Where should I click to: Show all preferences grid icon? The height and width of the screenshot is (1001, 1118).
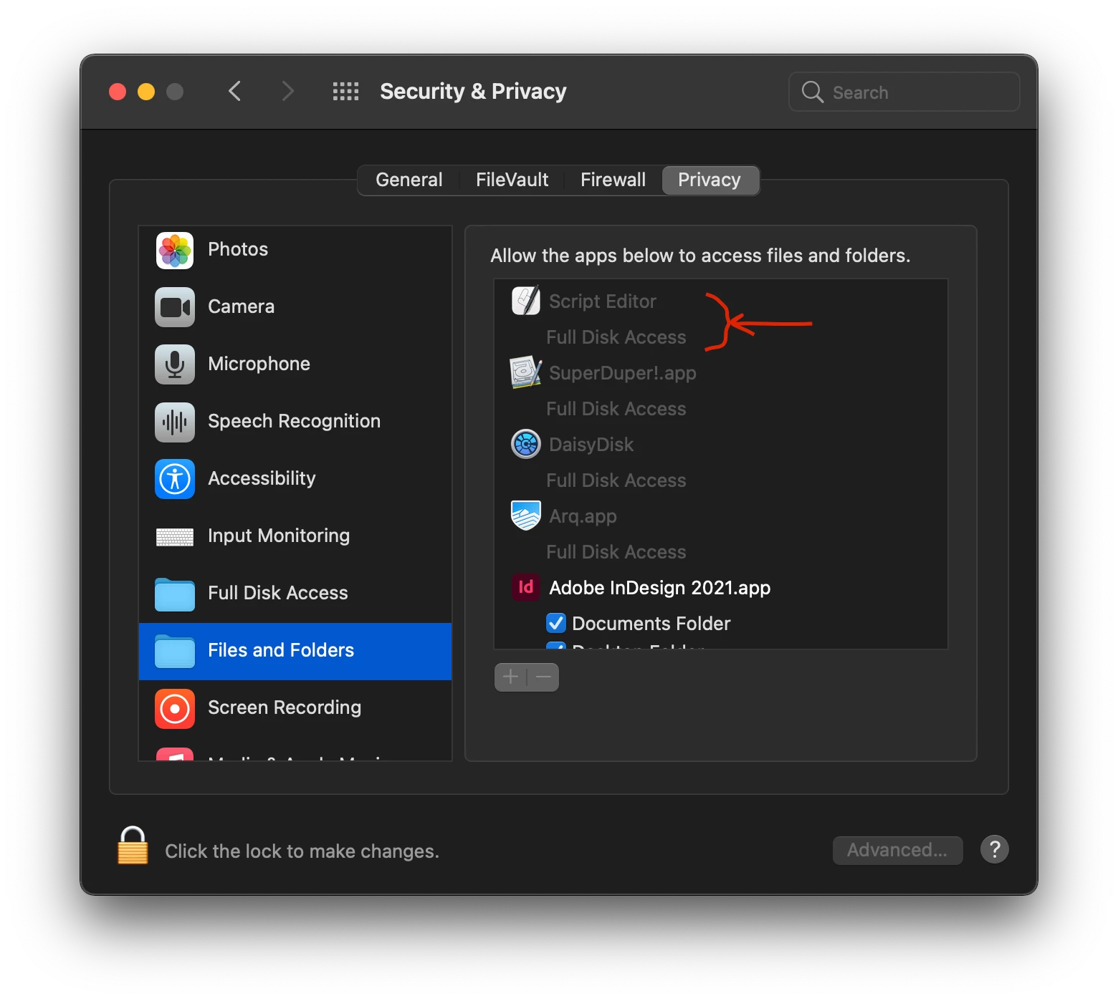(x=346, y=92)
